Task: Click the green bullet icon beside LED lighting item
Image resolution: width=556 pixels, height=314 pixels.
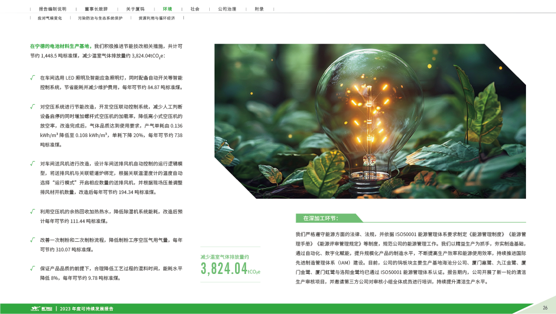Action: pyautogui.click(x=33, y=77)
